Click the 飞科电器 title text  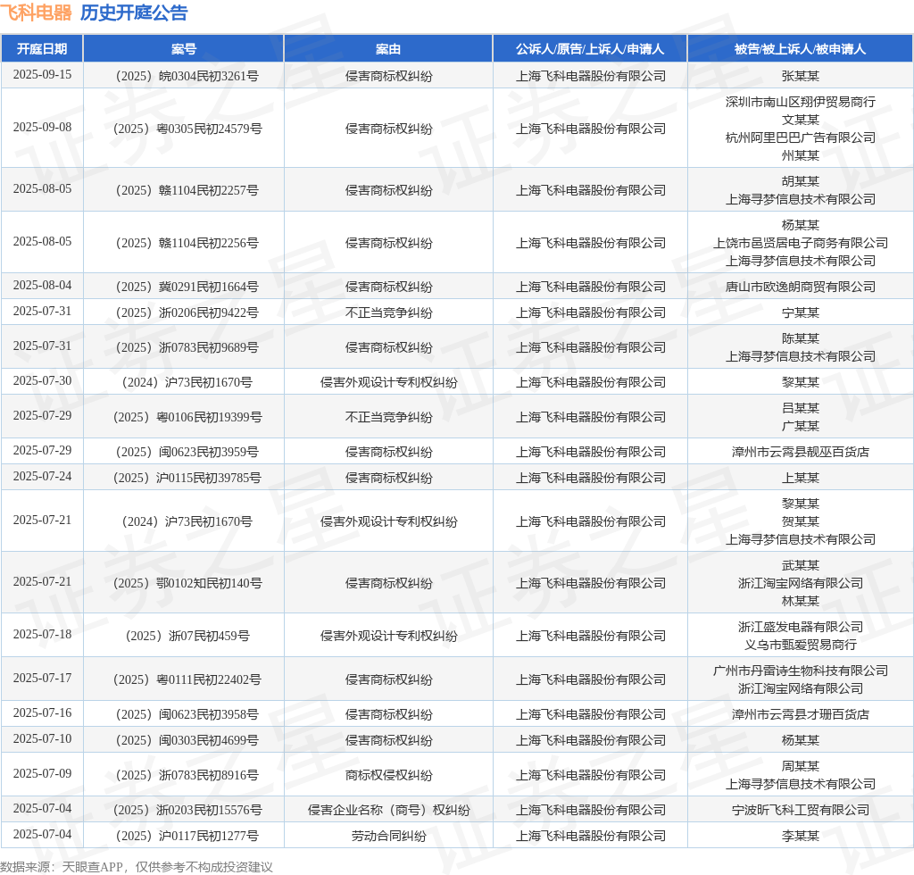pos(36,12)
